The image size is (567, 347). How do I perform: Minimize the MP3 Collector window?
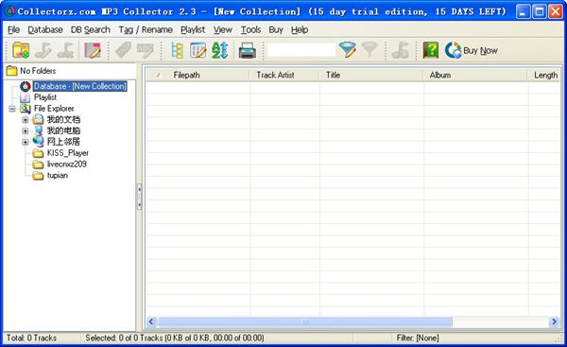523,11
